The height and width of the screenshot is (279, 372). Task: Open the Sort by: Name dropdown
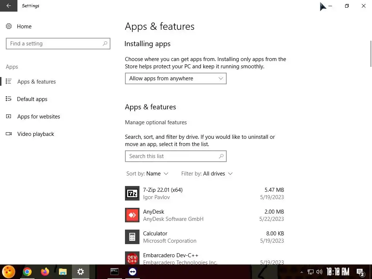click(147, 174)
